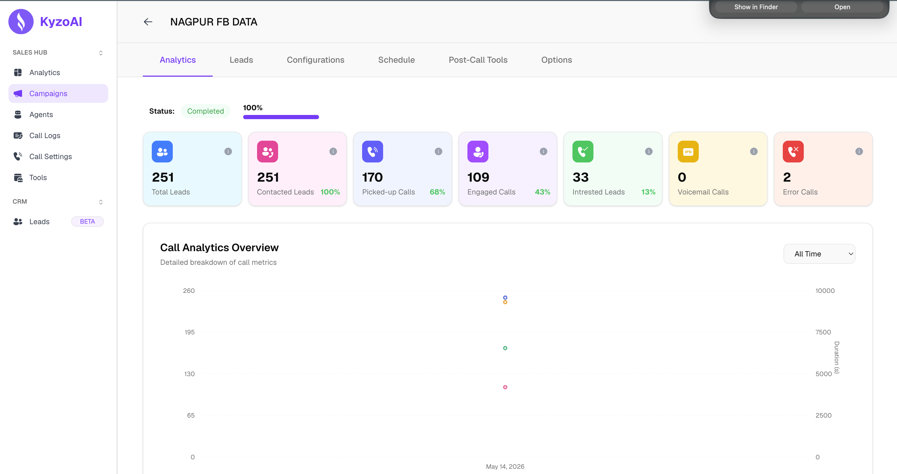Open the All Time range dropdown
The image size is (897, 474).
click(x=819, y=254)
